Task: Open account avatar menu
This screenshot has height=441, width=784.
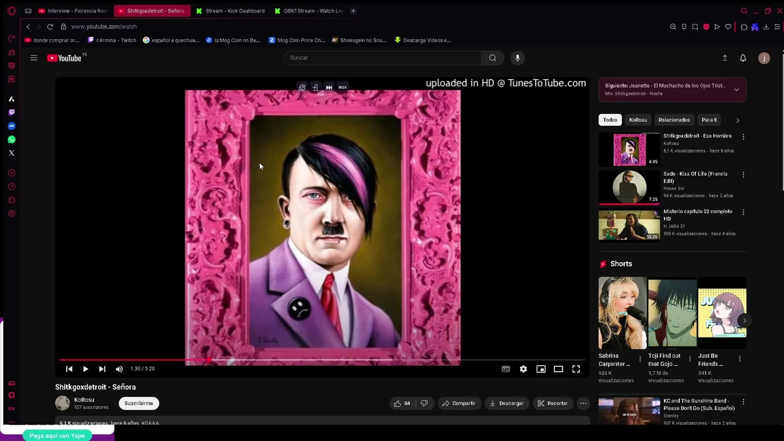Action: click(764, 58)
